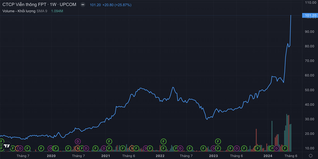Click the raised green F marker above 2022
Screen dimensions: 318x159
[x=163, y=142]
